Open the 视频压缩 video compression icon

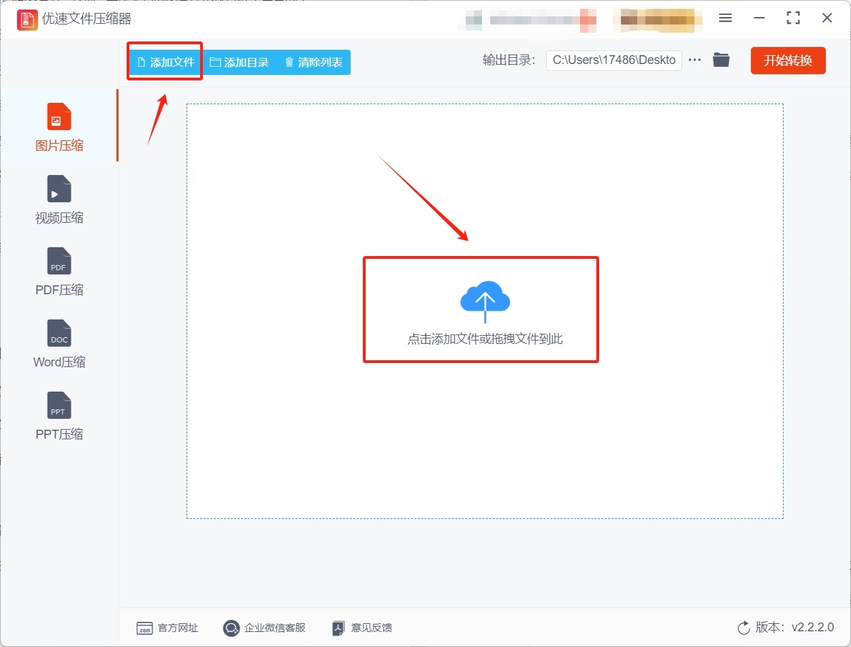[x=59, y=189]
